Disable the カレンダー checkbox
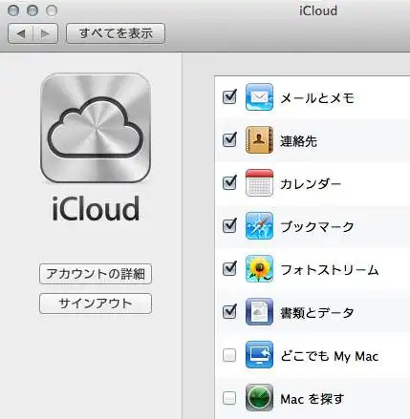This screenshot has width=410, height=419. point(229,183)
